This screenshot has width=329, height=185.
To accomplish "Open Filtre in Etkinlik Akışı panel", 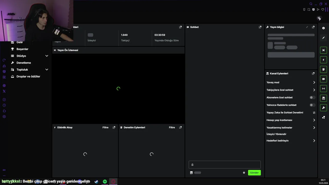I will 105,127.
